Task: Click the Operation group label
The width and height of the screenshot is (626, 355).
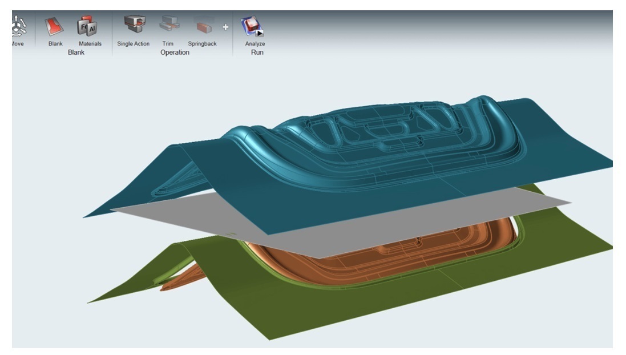Action: 175,53
